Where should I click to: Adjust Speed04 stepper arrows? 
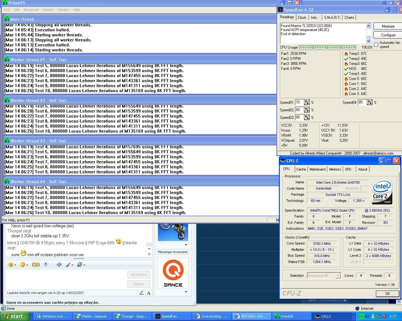[x=369, y=102]
